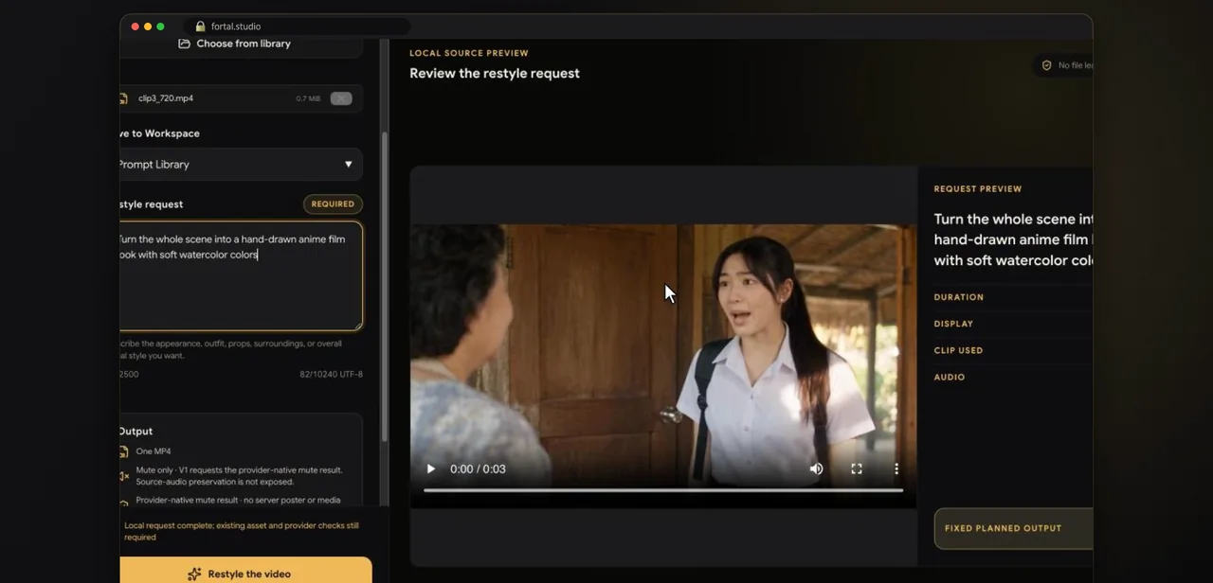Click the FIXED PLANNED OUTPUT box
Image resolution: width=1213 pixels, height=583 pixels.
(1013, 528)
